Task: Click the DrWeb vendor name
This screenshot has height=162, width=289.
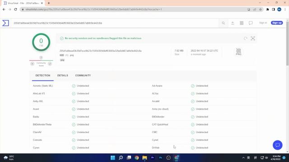Action: tap(155, 148)
